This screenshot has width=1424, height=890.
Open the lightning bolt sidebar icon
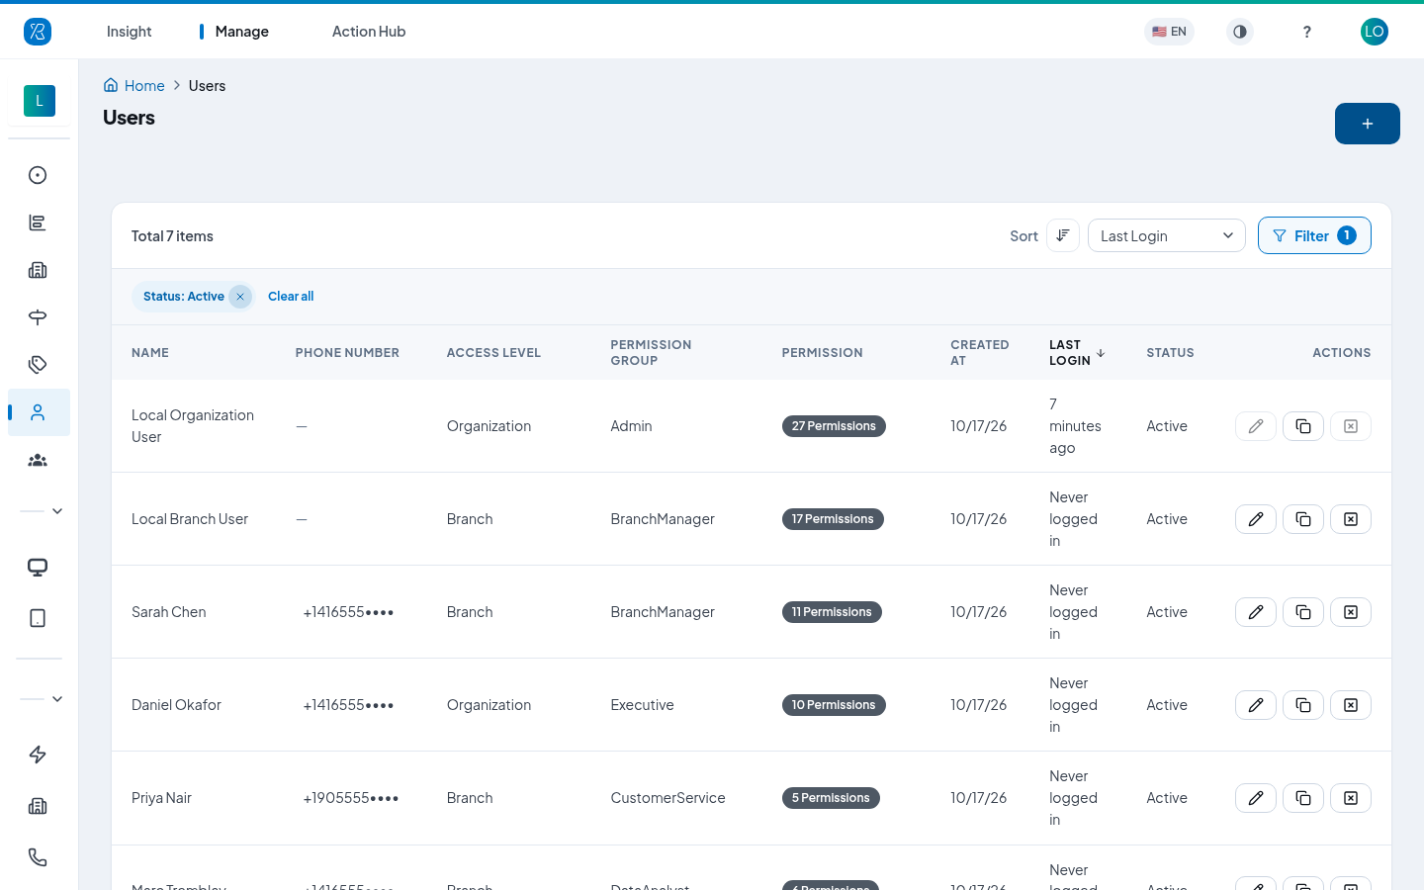tap(38, 755)
